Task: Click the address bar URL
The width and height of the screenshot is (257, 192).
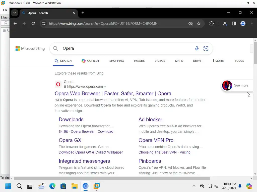Action: [103, 23]
